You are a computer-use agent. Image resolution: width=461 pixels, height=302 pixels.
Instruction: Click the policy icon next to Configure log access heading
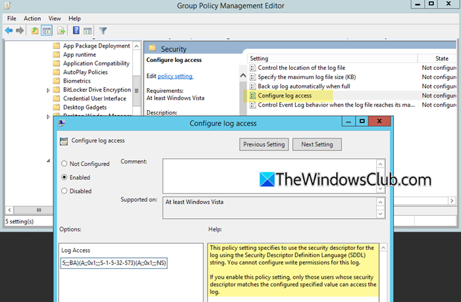[x=64, y=141]
